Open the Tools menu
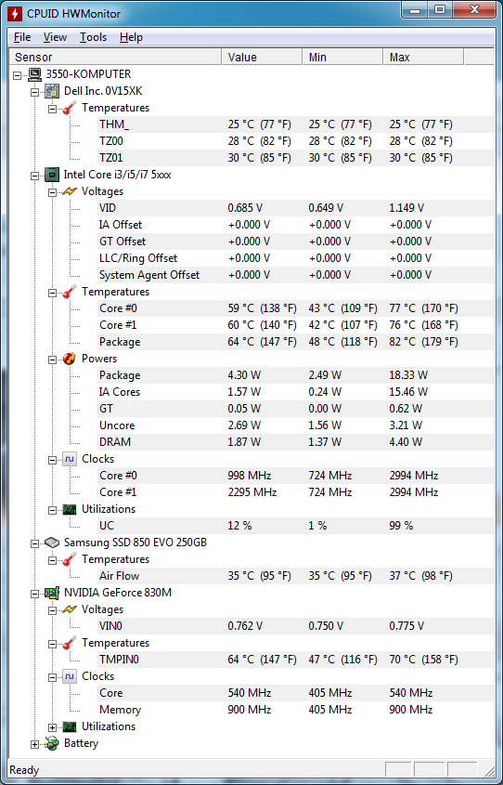 point(93,37)
